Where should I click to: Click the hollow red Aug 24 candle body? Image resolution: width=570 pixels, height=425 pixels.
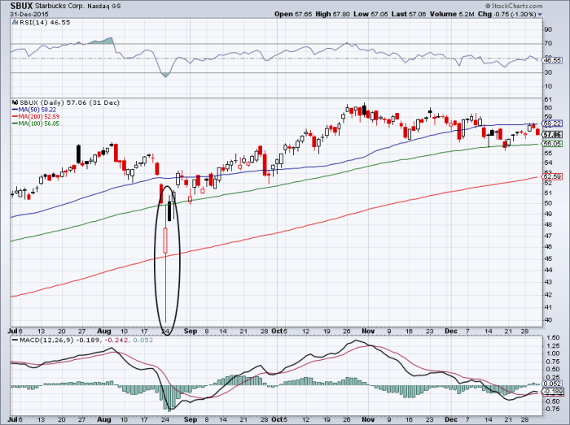[x=165, y=241]
